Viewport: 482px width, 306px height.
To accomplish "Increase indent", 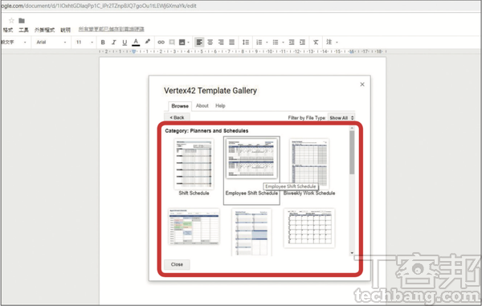I will tap(303, 42).
